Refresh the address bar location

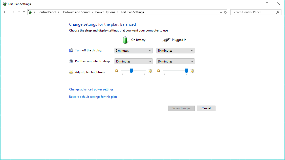[226, 12]
